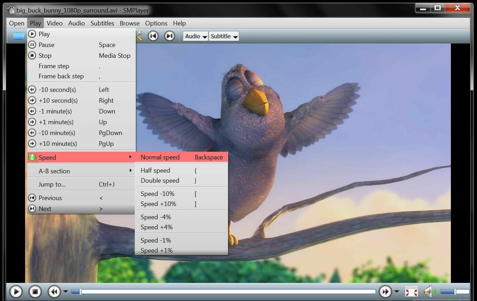
Task: Toggle fullscreen with red arrows icon
Action: point(412,292)
